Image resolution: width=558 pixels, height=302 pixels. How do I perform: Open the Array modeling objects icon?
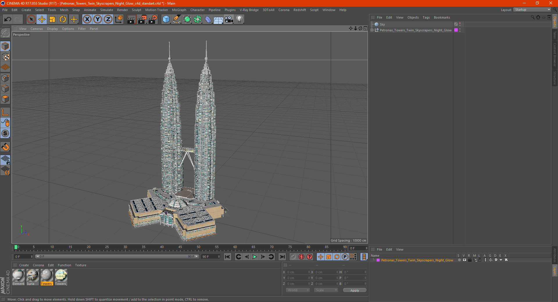click(x=198, y=19)
